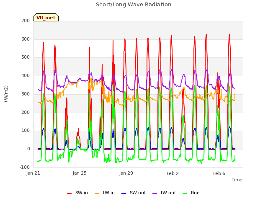Screen dimensions: 268x201
Task: Click the Jan 21 x-axis label
Action: (33, 173)
